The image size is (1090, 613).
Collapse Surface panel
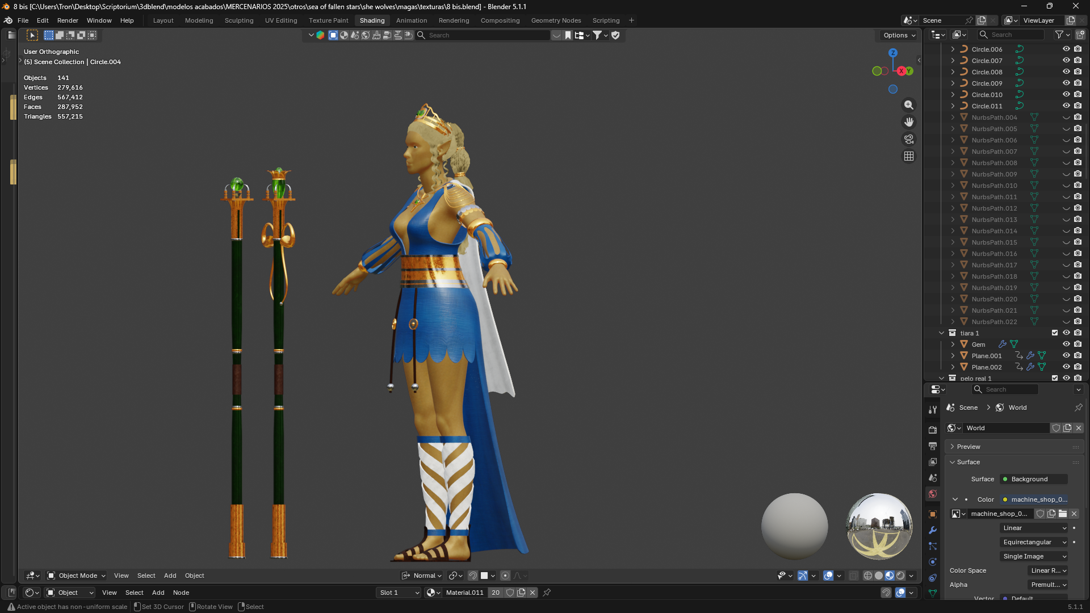(x=1014, y=462)
